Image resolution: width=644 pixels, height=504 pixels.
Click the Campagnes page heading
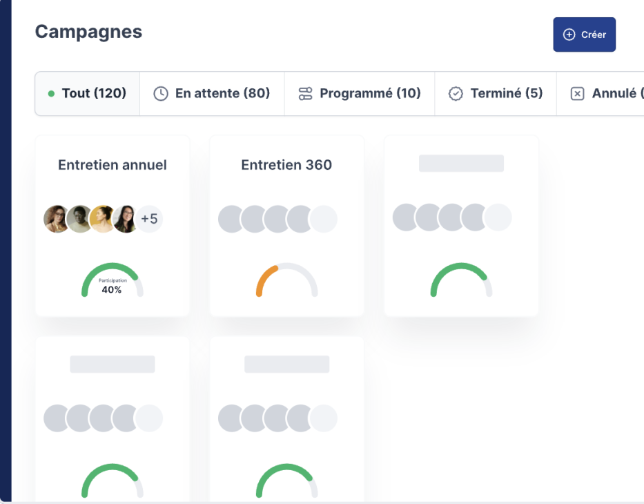pyautogui.click(x=88, y=32)
